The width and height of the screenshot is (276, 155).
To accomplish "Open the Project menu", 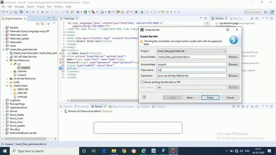I will (41, 6).
